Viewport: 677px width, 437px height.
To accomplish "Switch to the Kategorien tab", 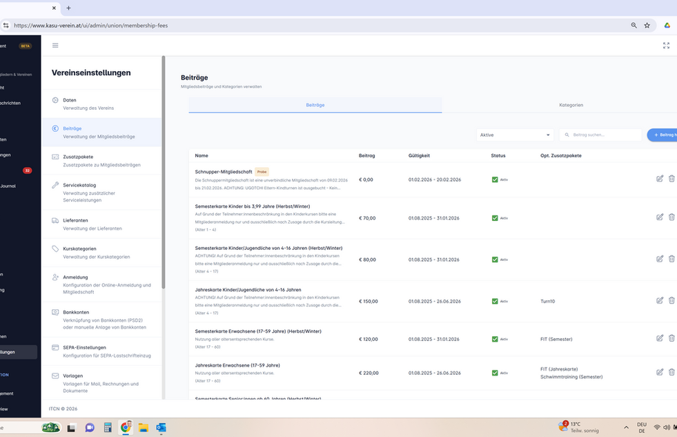I will click(x=571, y=105).
